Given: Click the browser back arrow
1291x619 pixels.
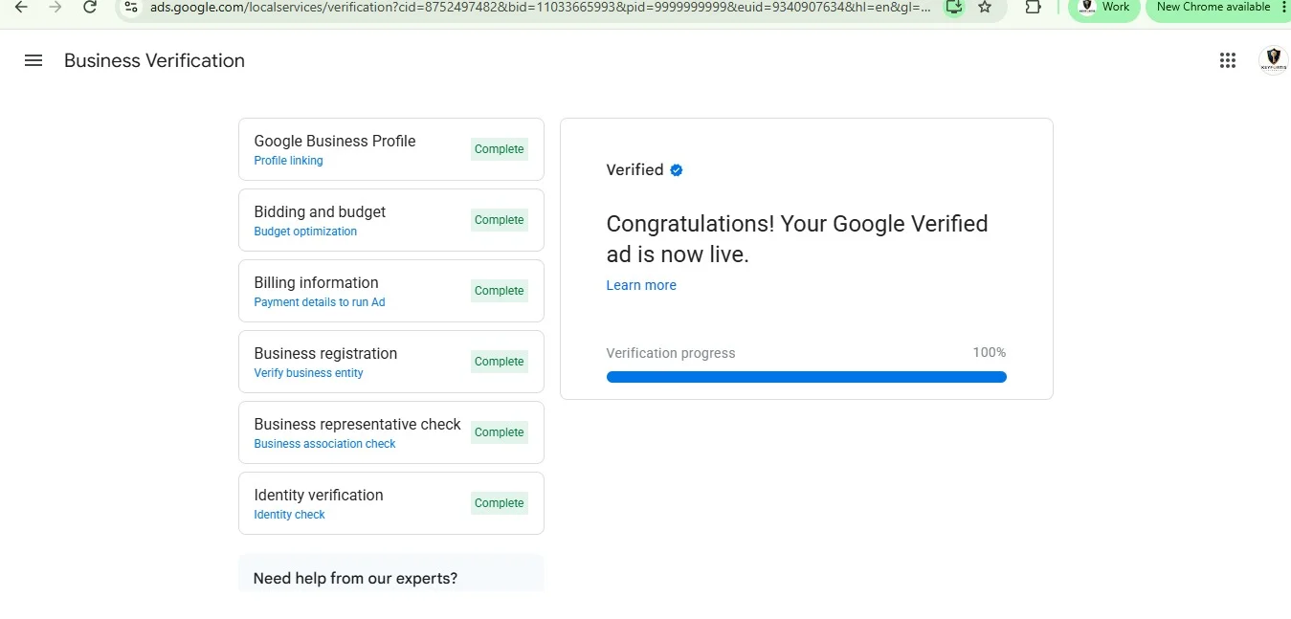Looking at the screenshot, I should point(21,7).
